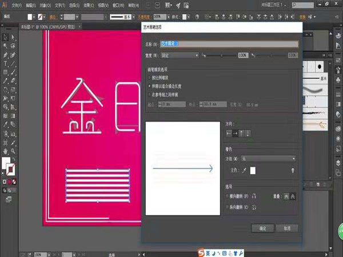
Task: Select the Type tool
Action: click(x=5, y=63)
